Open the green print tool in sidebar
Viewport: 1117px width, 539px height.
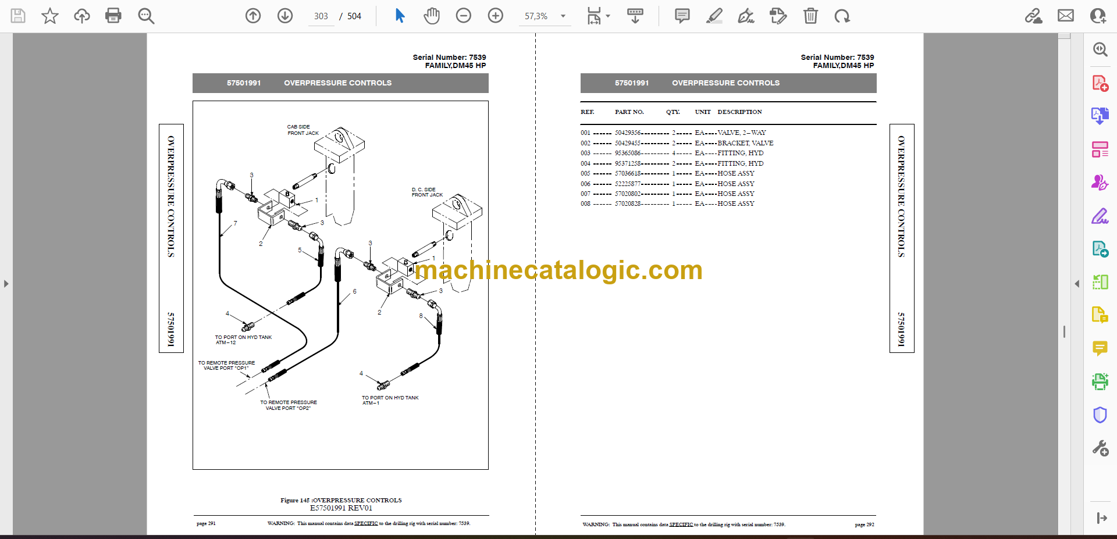pos(1100,381)
